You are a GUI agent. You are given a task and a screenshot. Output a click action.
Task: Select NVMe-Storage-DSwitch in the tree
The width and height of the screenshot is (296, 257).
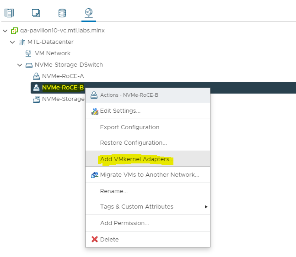click(69, 65)
